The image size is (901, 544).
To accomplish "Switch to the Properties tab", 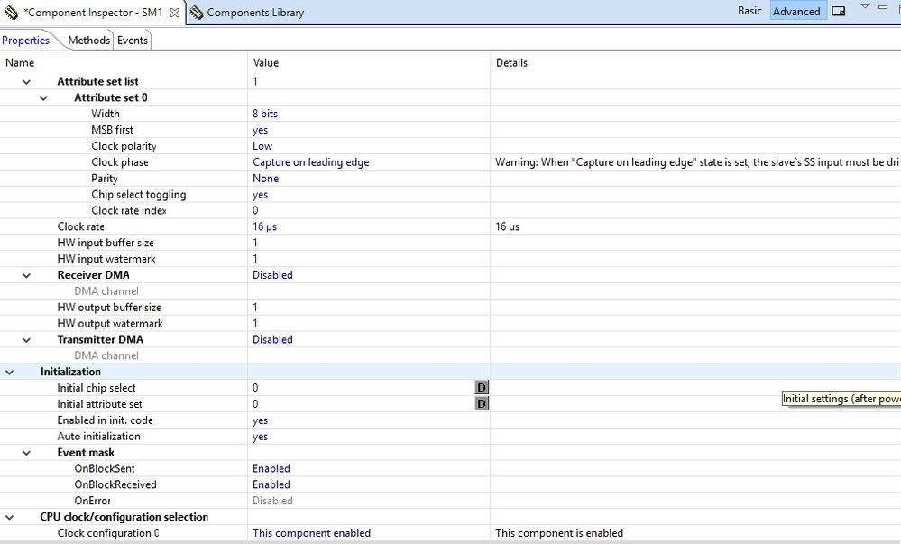I will (25, 41).
